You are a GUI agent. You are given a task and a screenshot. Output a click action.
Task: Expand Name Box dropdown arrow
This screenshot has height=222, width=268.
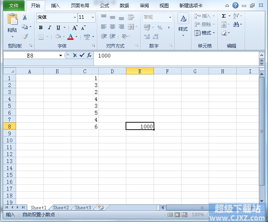pyautogui.click(x=60, y=56)
